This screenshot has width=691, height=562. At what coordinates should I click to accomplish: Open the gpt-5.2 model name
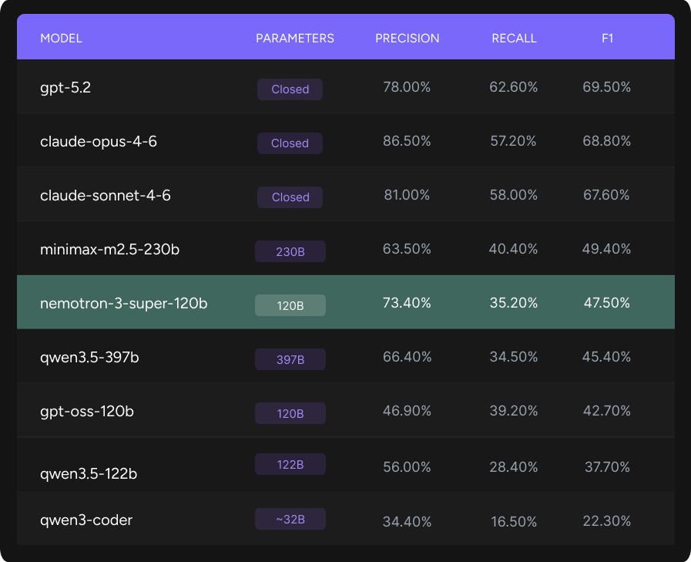(x=65, y=88)
